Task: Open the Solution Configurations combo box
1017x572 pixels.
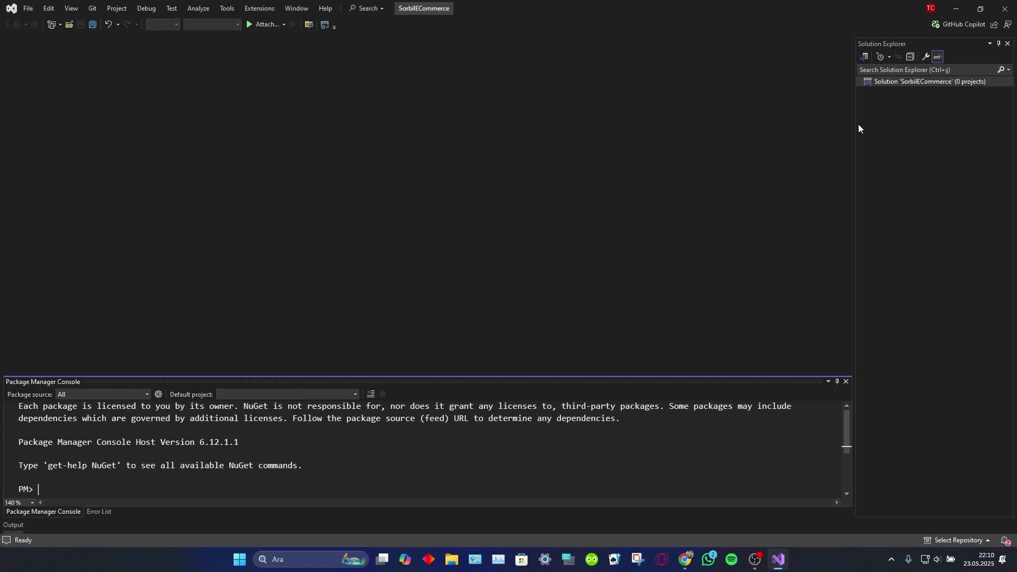Action: click(x=163, y=24)
